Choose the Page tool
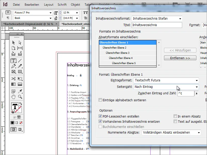Viewport: 207px width, 155px height. pos(13,48)
